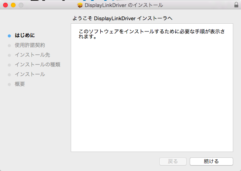
Task: Minimize the installer with yellow button
Action: click(x=13, y=5)
